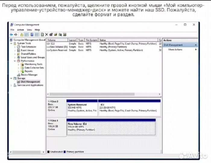Expand the Local Users and Groups node
This screenshot has height=163, width=211.
(x=15, y=57)
